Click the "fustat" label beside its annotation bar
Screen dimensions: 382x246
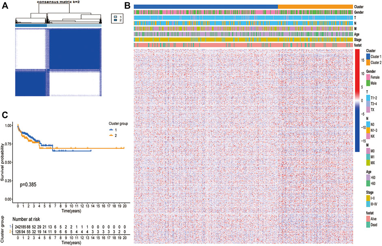358,45
